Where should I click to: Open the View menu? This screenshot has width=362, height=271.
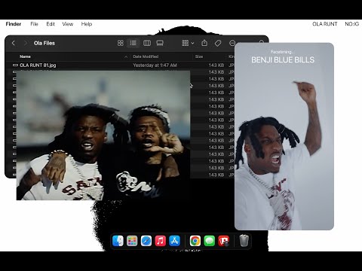coord(68,24)
